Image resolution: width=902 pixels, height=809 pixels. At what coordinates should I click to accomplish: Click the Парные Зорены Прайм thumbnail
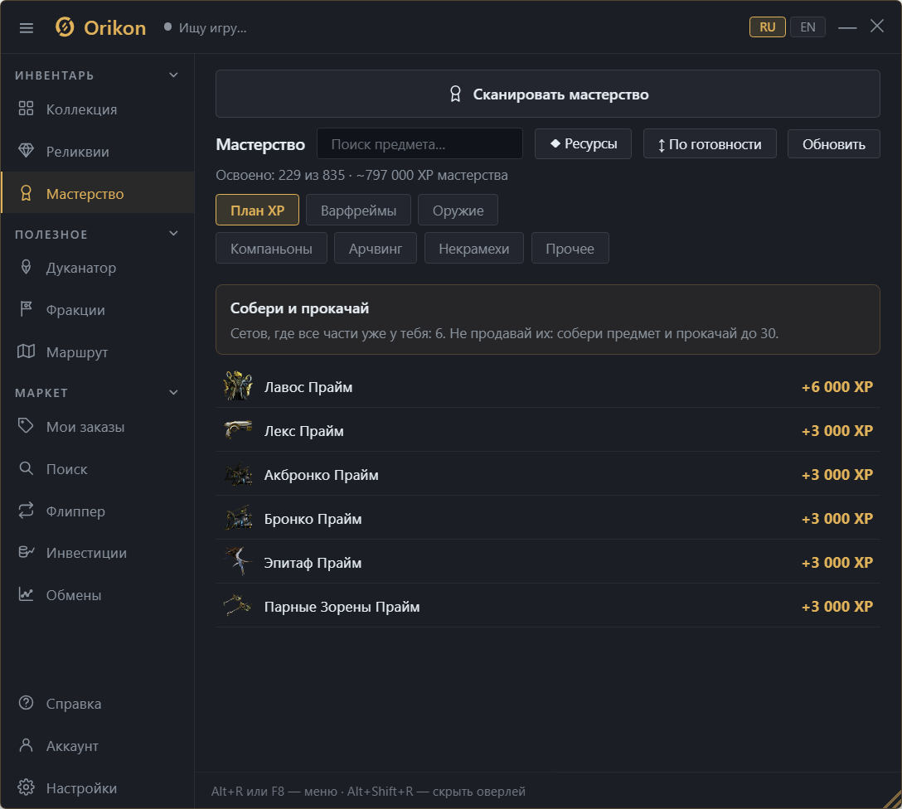[x=238, y=605]
